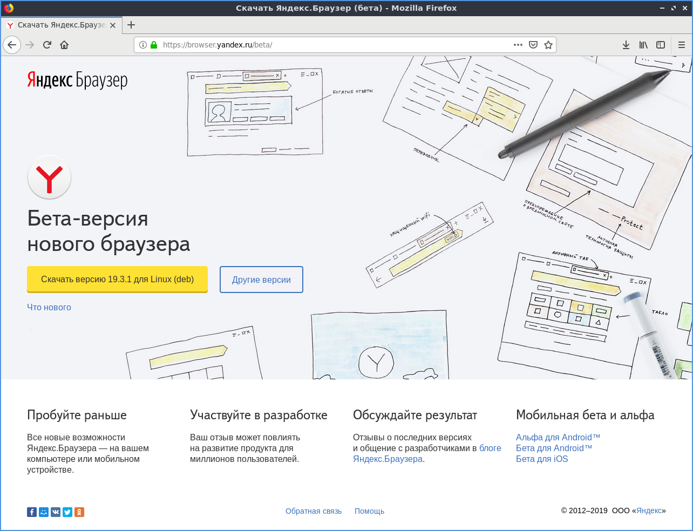Open Firefox hamburger menu

click(x=682, y=45)
